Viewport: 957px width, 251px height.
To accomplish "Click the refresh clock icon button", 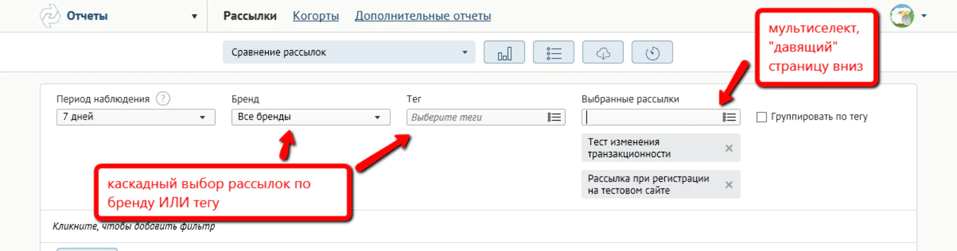I will (652, 53).
